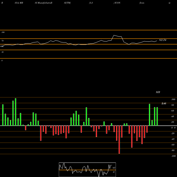The width and height of the screenshot is (177, 177).
Task: Click the RSI value label 62.24
Action: [162, 40]
